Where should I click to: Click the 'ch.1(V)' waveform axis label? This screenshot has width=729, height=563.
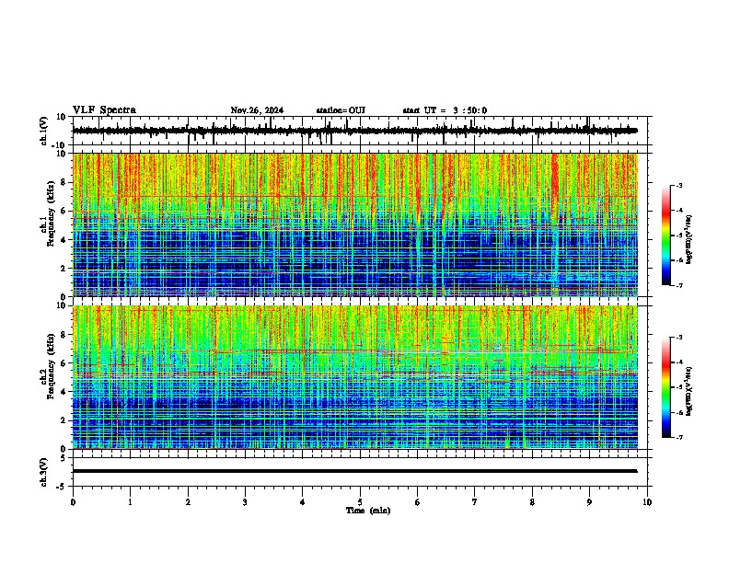[44, 131]
